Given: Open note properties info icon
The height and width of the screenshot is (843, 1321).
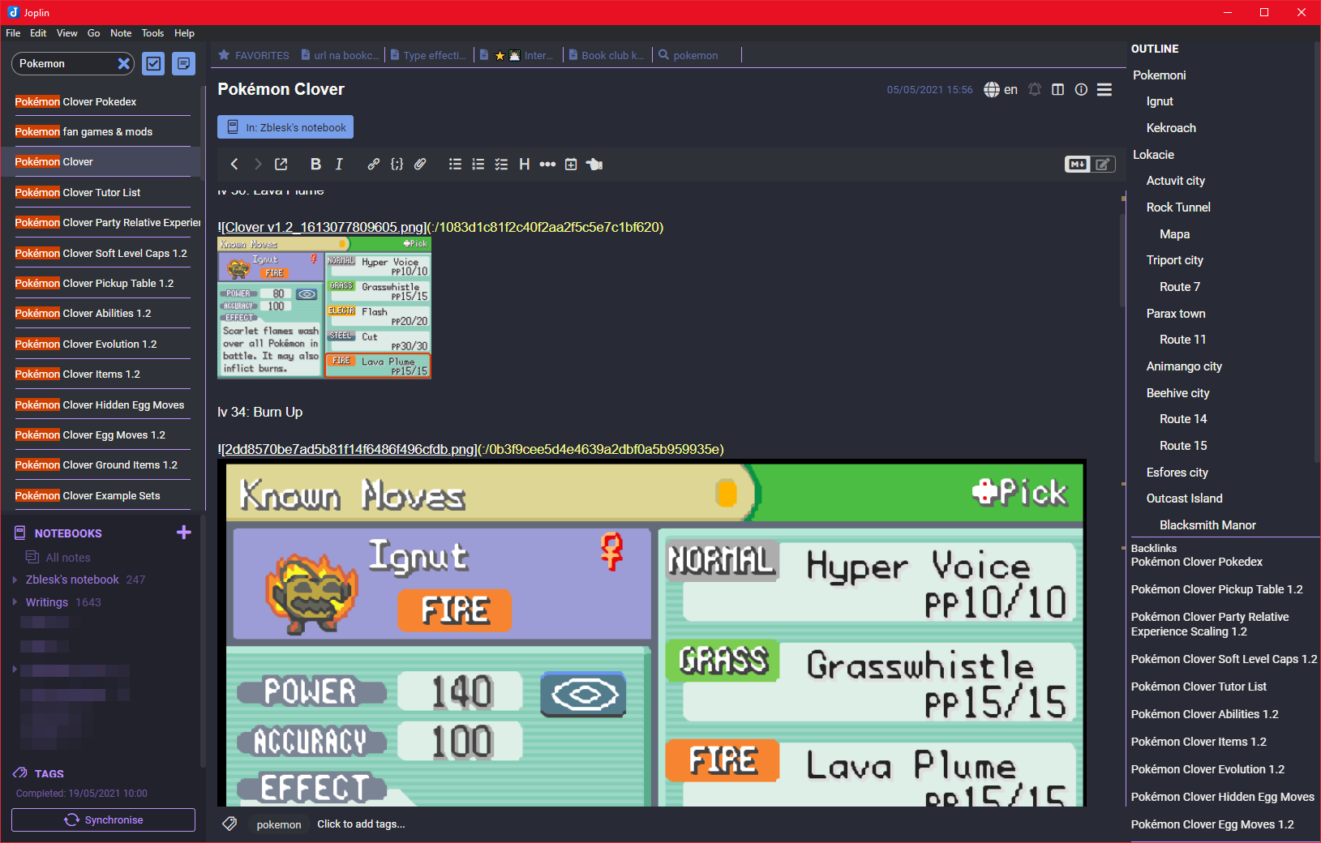Looking at the screenshot, I should coord(1081,90).
